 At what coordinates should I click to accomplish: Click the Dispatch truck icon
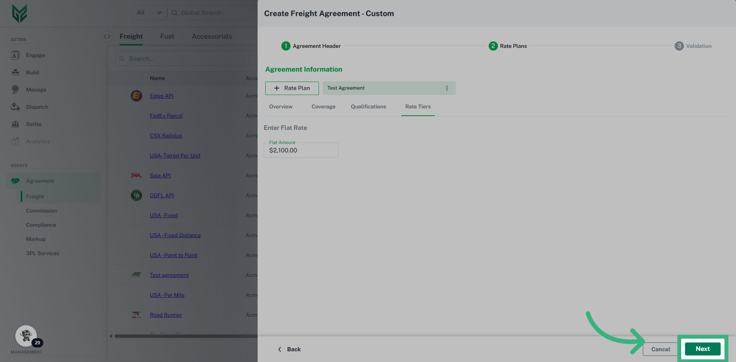click(x=15, y=107)
